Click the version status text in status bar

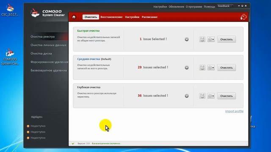click(99, 144)
